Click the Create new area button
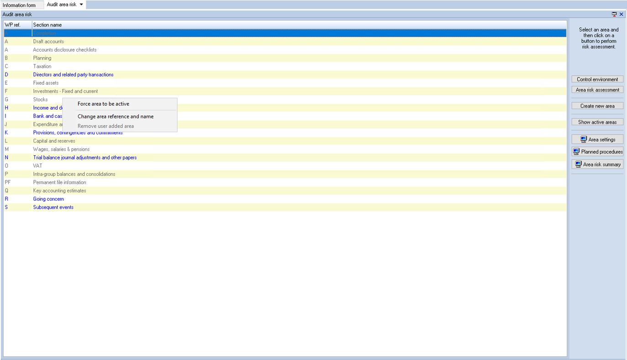This screenshot has height=360, width=627. [597, 106]
